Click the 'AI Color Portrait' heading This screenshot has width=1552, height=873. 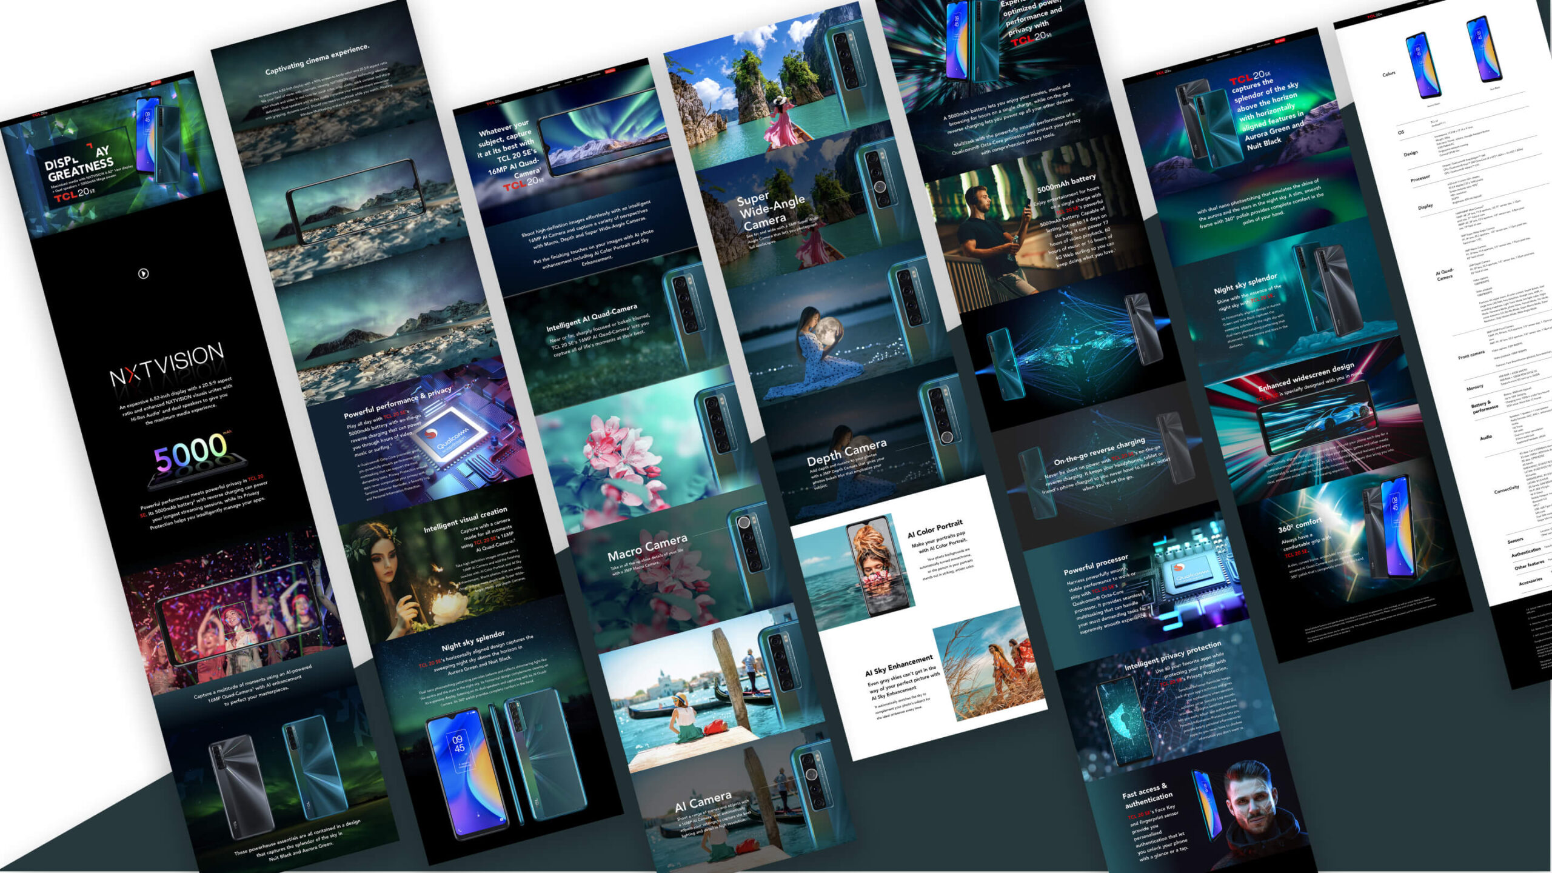(935, 528)
